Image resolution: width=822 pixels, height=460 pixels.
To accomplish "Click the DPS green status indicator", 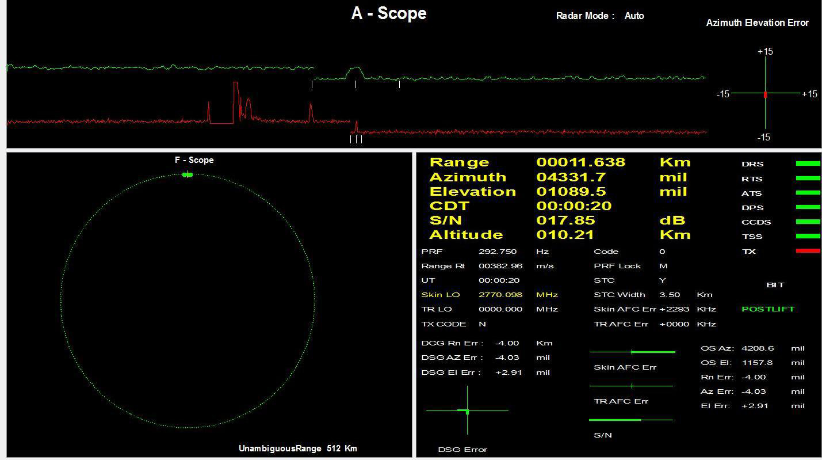I will (x=808, y=207).
